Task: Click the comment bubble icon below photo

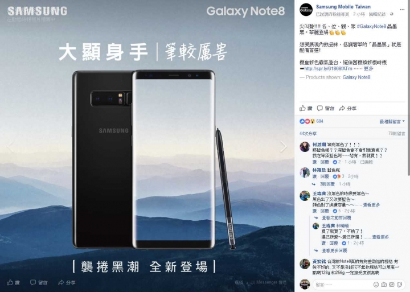Action: [33, 282]
